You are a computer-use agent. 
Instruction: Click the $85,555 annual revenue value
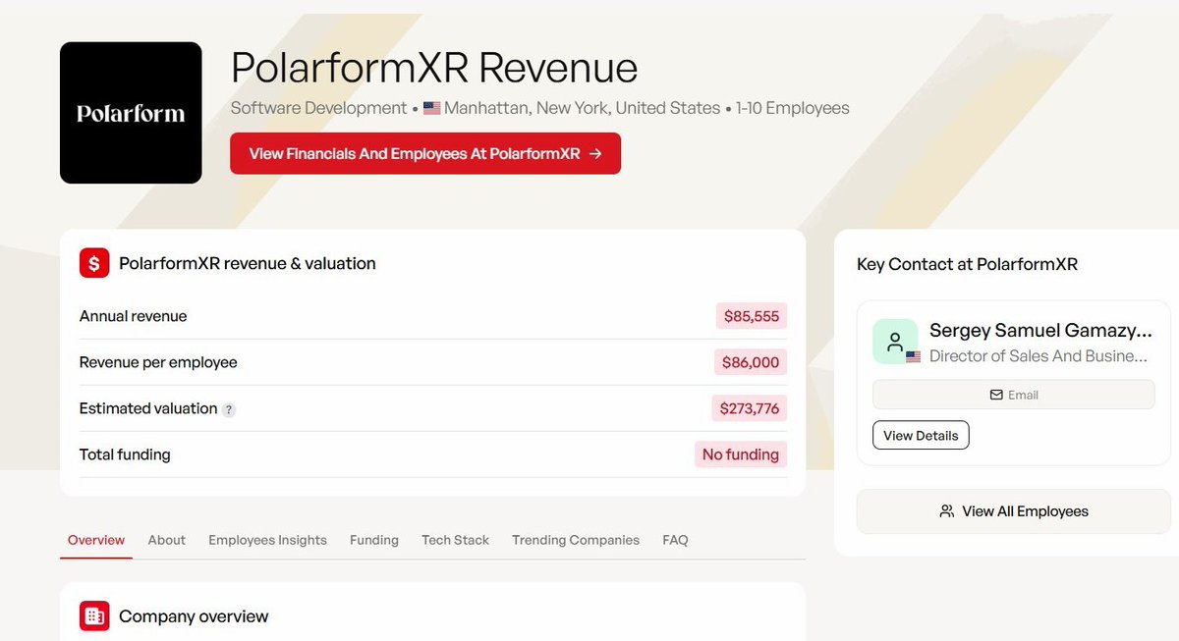point(752,316)
